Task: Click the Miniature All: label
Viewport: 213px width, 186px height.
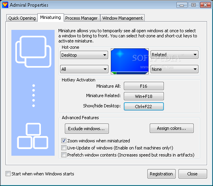Action: (108, 86)
